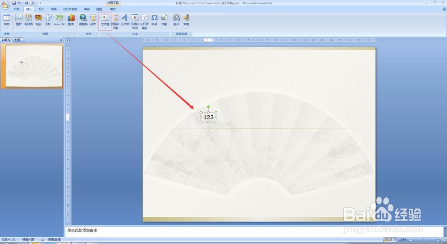This screenshot has height=244, width=447.
Task: Click the Office button logo
Action: tap(5, 5)
